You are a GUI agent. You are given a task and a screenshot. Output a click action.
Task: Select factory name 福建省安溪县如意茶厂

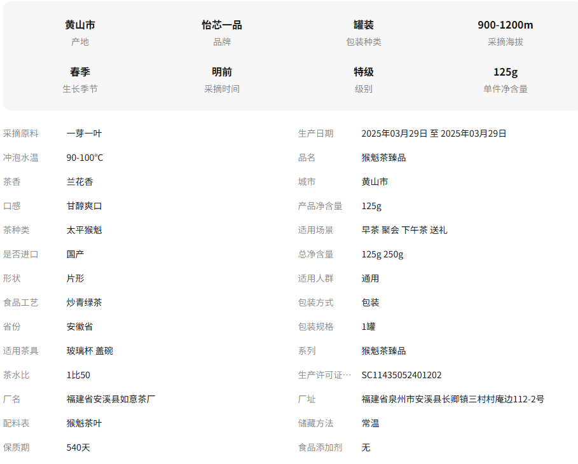pyautogui.click(x=111, y=399)
